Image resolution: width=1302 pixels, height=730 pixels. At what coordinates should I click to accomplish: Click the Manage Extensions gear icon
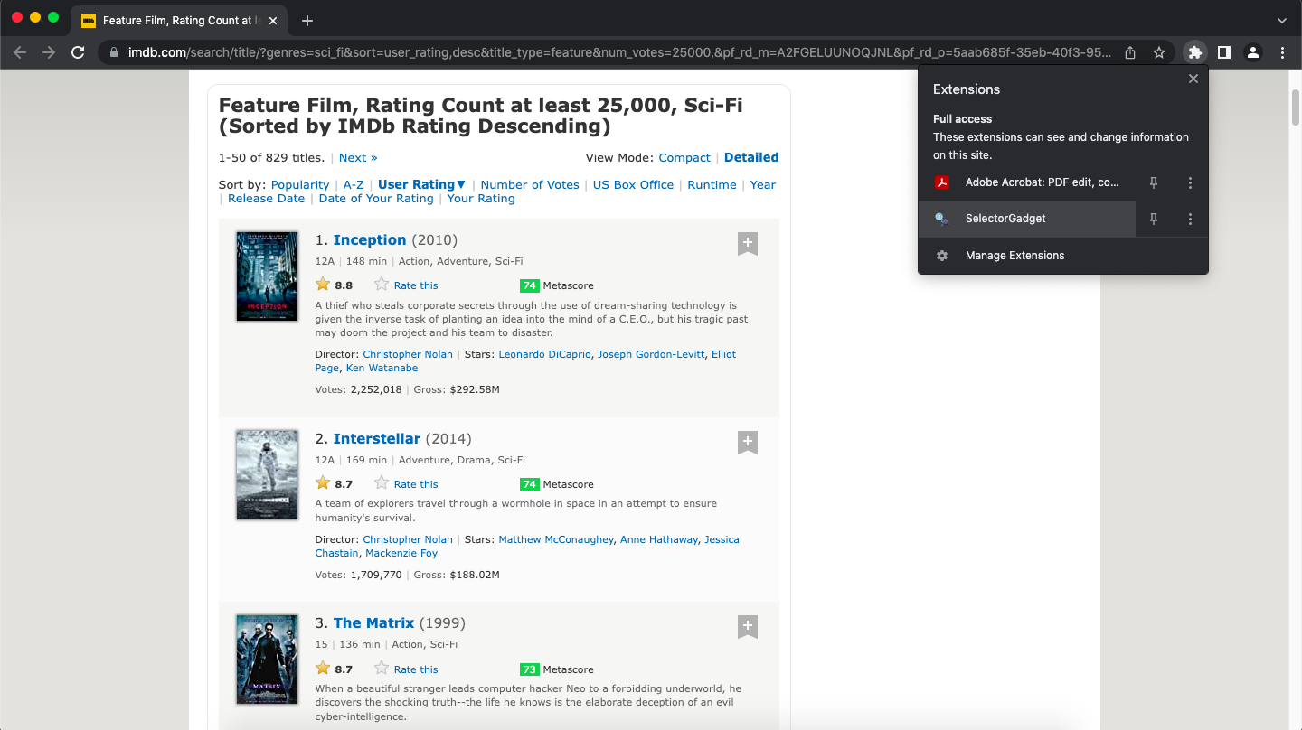pos(942,256)
